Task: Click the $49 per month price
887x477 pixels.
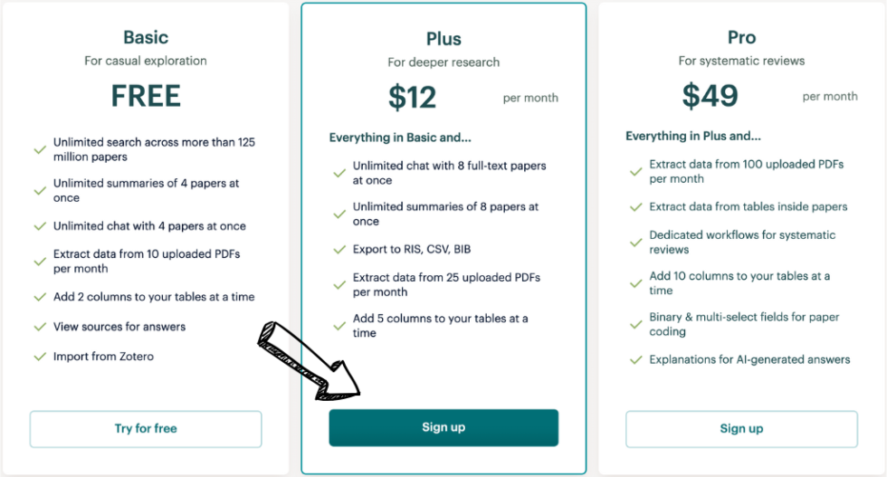Action: pyautogui.click(x=710, y=96)
